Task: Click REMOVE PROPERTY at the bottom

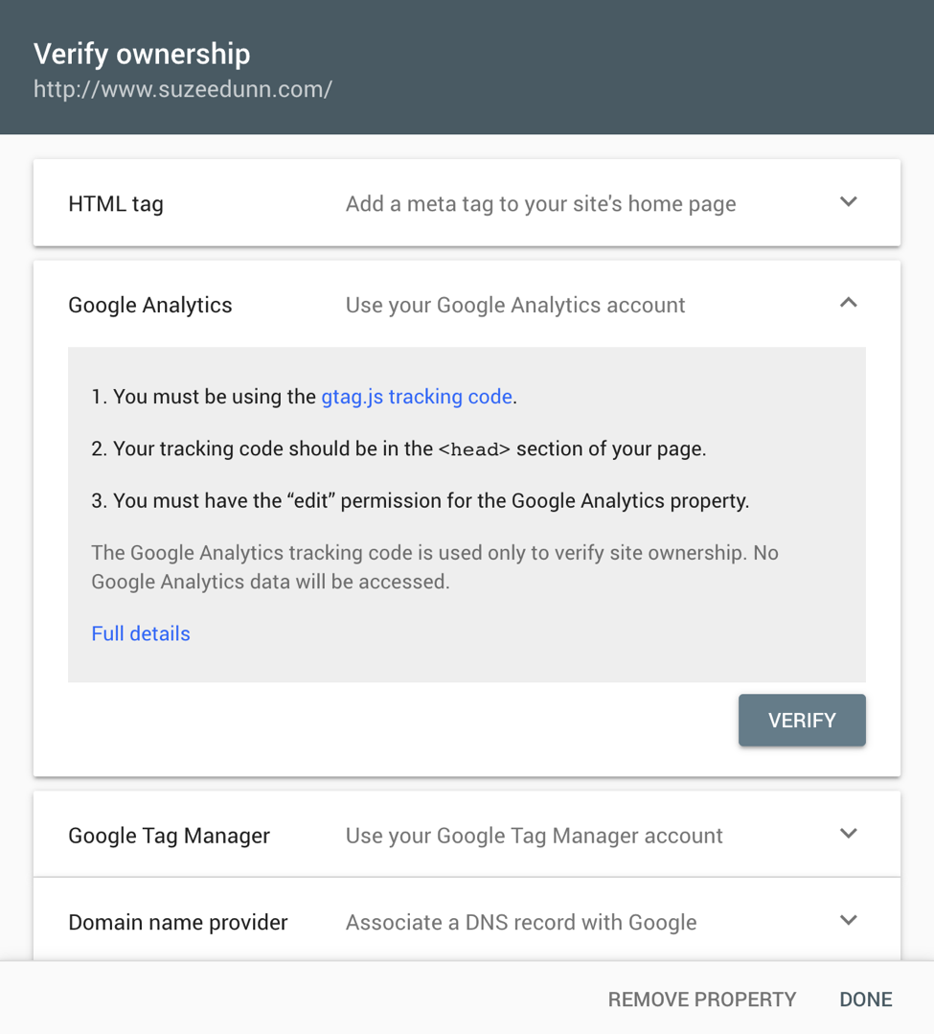Action: [702, 1000]
